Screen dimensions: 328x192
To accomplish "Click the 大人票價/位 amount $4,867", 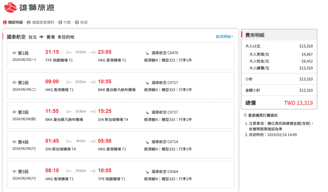I will coord(307,55).
